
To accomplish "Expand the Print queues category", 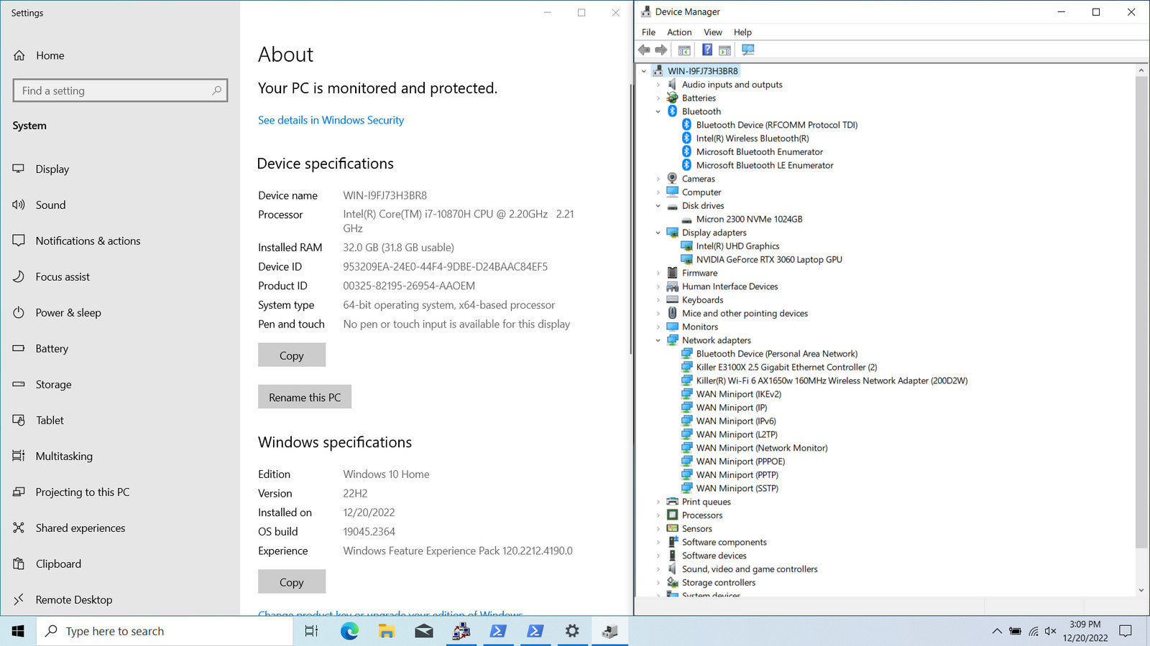I will (658, 502).
